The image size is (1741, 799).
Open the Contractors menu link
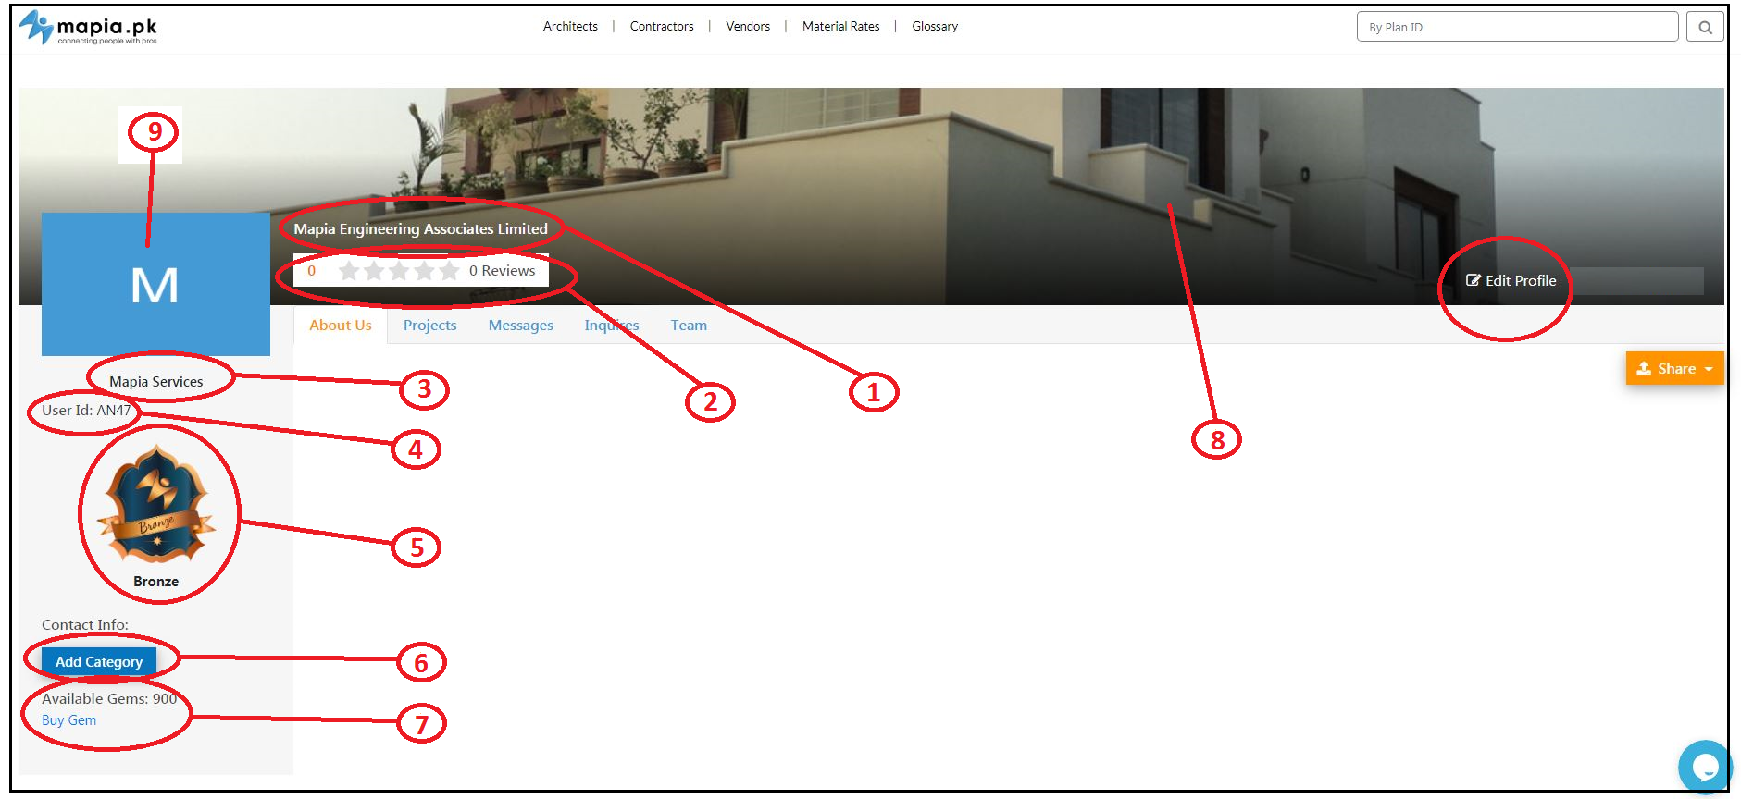pos(662,26)
